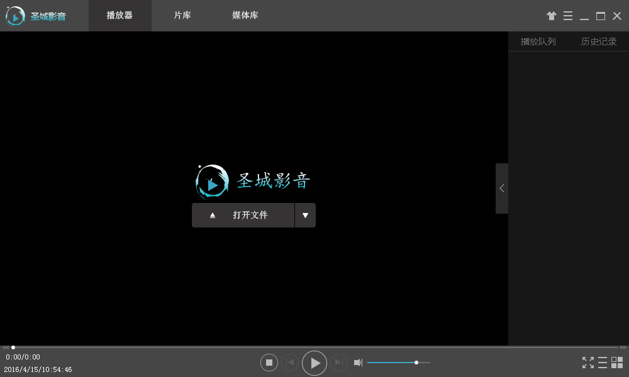Show the 播放队列 playlist tab

coord(538,41)
